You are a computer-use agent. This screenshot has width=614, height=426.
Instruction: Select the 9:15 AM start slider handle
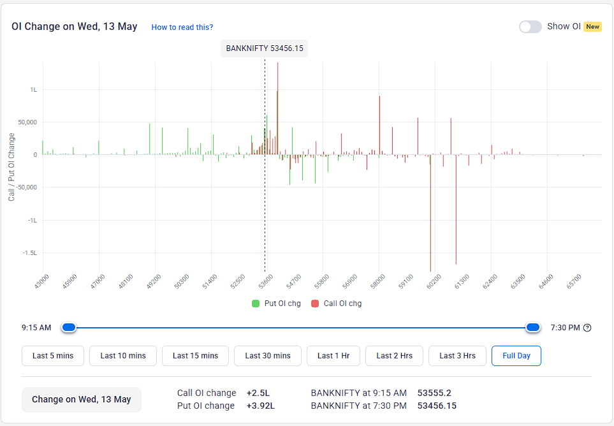click(69, 327)
